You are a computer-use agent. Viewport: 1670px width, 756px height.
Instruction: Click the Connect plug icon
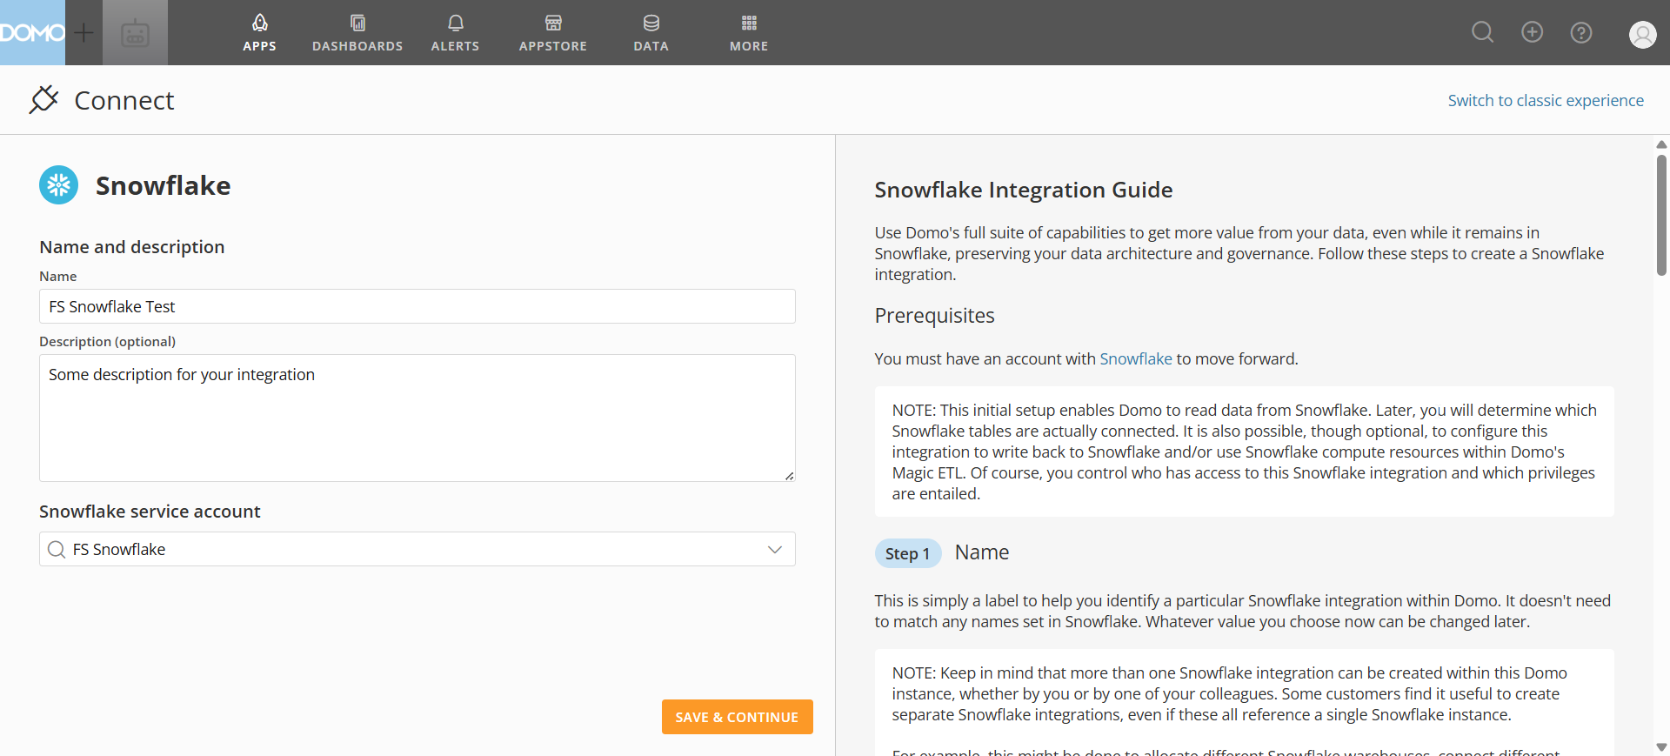[43, 100]
